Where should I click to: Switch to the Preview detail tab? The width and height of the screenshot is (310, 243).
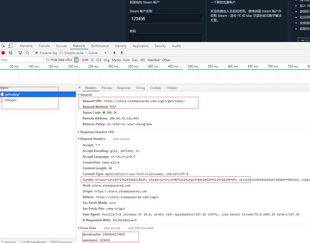[107, 88]
